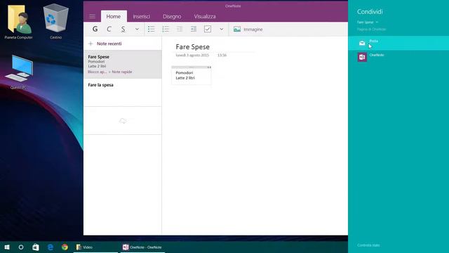Click the Pomodori note text
Image resolution: width=449 pixels, height=253 pixels.
[x=185, y=73]
